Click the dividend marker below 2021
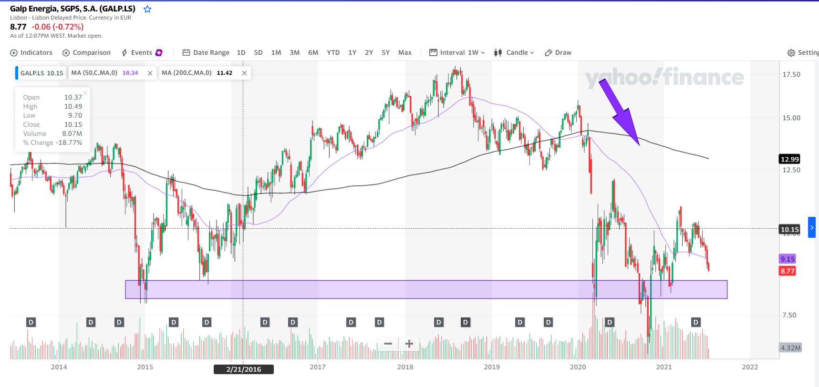 695,322
